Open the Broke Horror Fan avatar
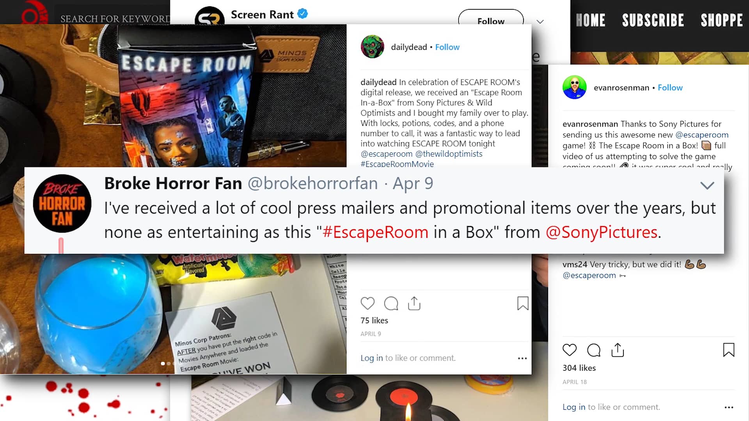Image resolution: width=749 pixels, height=421 pixels. click(x=62, y=203)
